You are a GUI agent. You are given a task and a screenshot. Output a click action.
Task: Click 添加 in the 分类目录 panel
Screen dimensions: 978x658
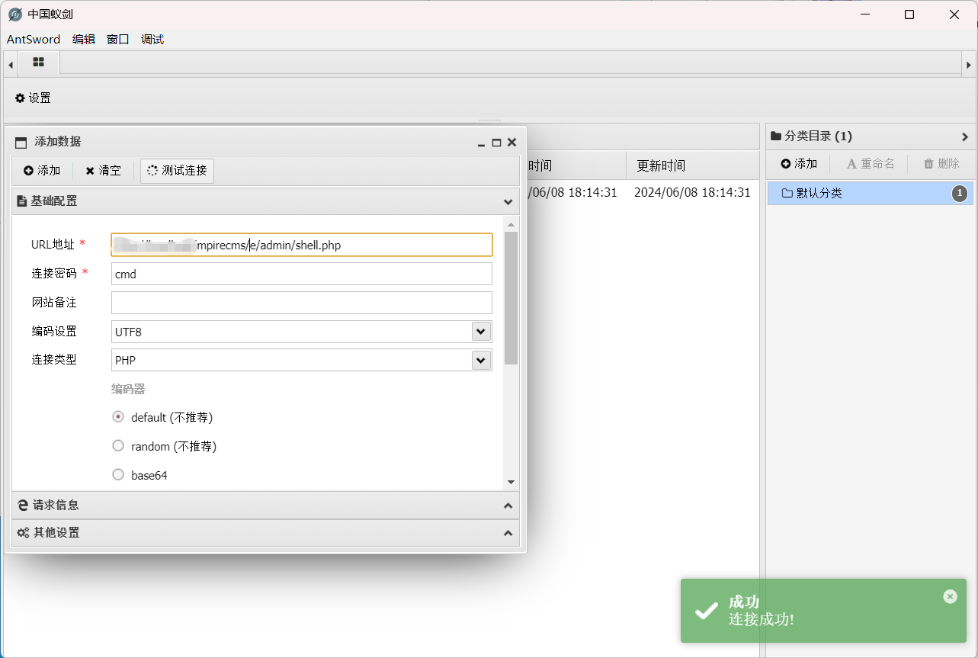click(x=799, y=164)
